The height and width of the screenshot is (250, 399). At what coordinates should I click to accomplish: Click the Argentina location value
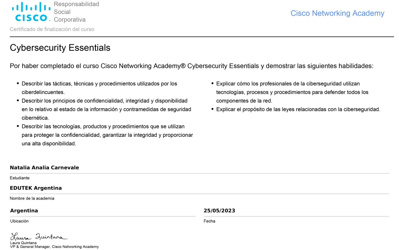[24, 211]
